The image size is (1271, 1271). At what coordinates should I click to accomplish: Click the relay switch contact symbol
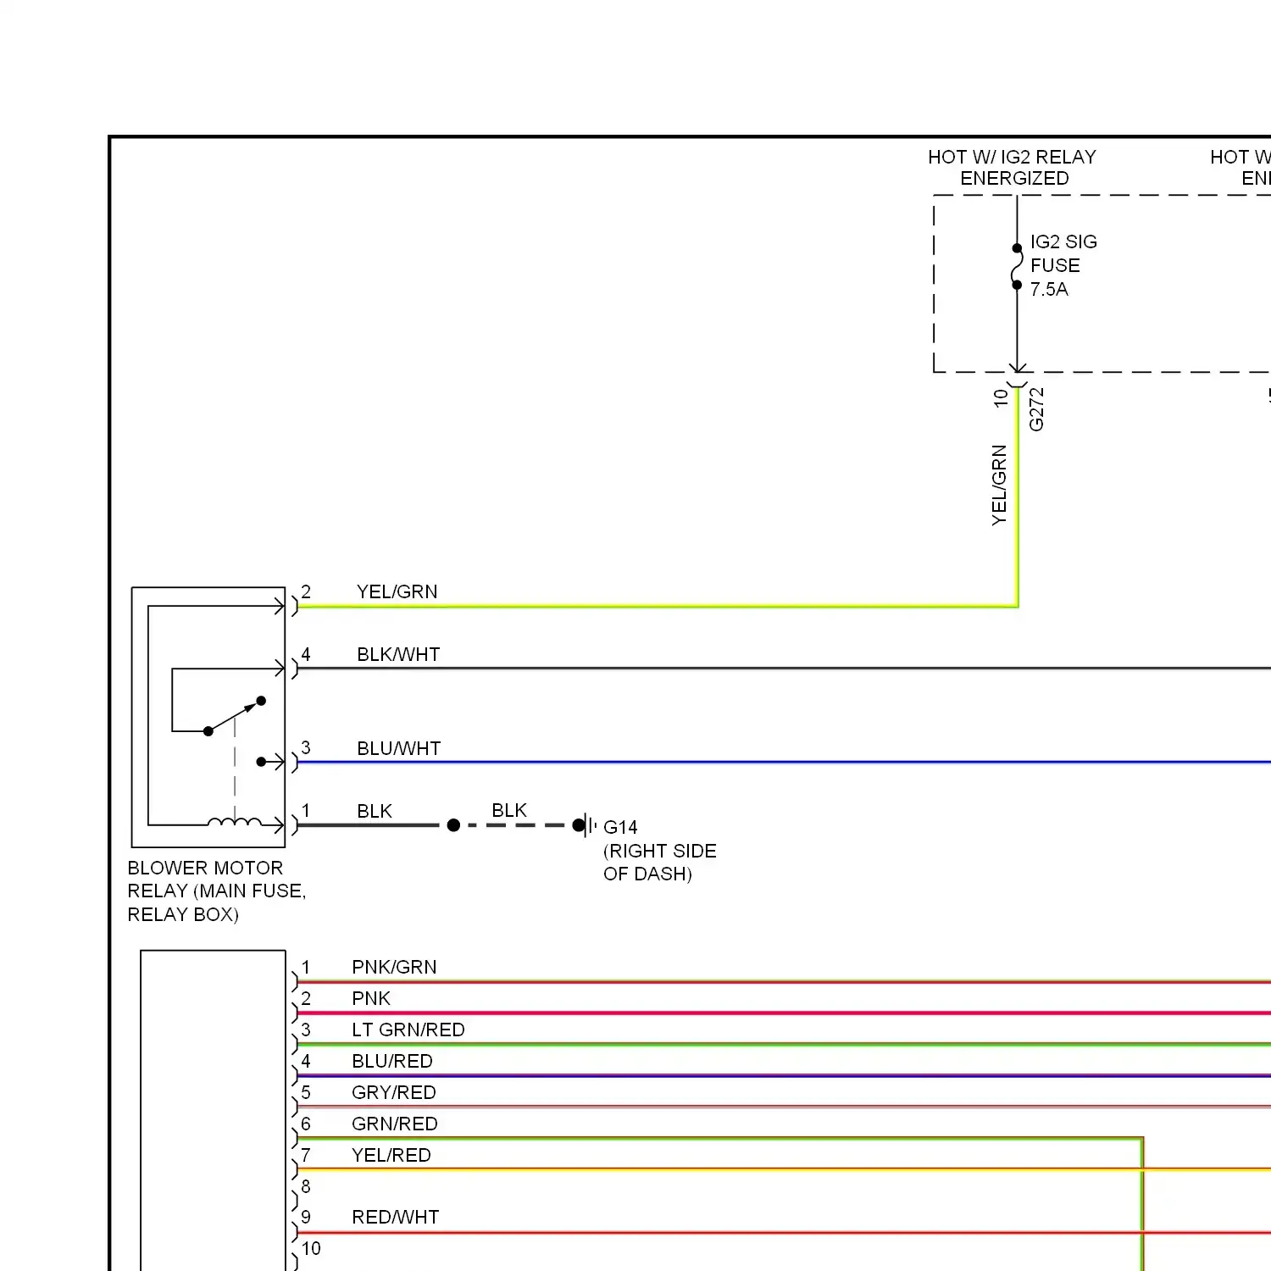coord(235,716)
